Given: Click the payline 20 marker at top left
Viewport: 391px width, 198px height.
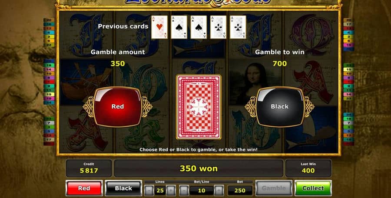Looking at the screenshot, I should (49, 20).
